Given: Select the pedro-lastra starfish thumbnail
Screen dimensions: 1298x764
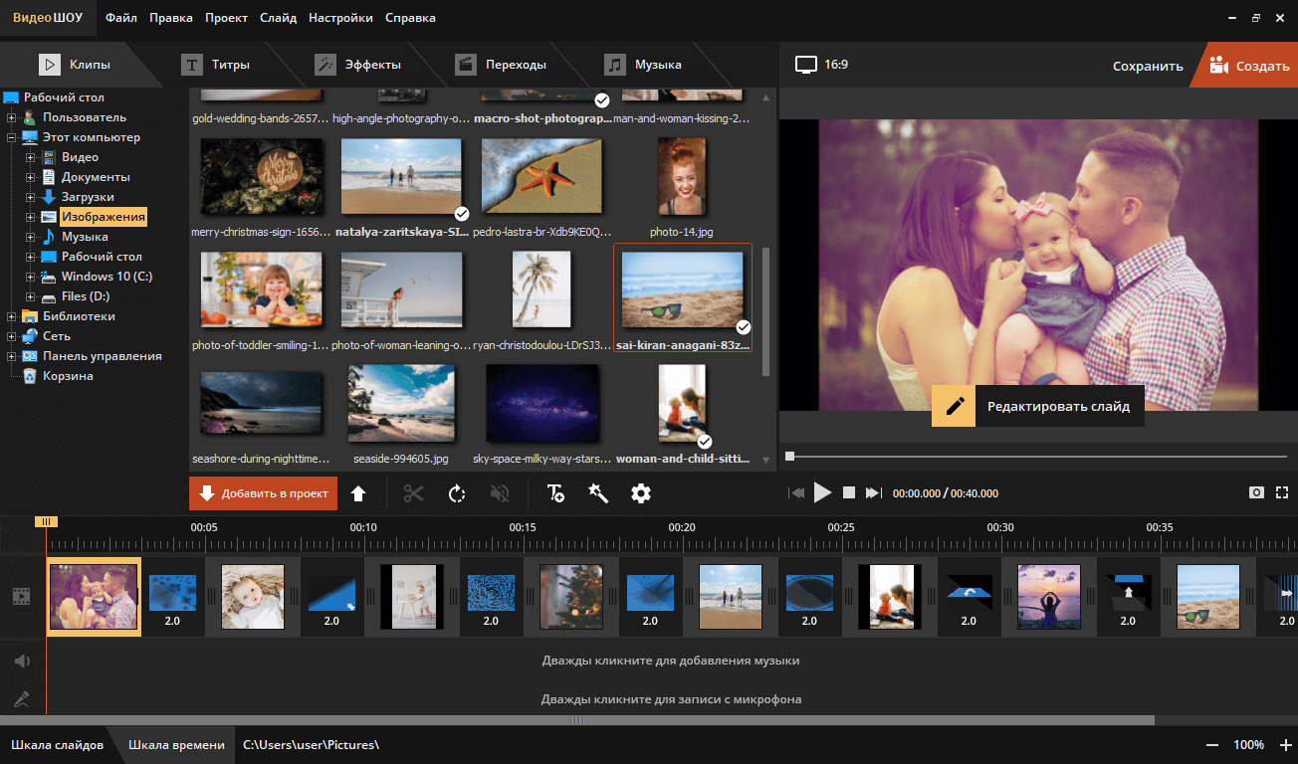Looking at the screenshot, I should click(542, 176).
